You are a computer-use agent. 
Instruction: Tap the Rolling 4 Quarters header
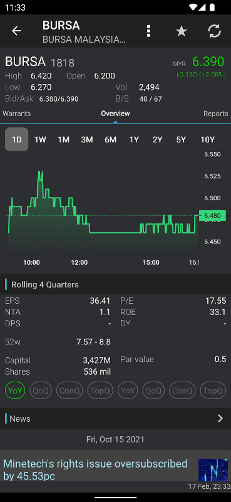[x=44, y=285]
